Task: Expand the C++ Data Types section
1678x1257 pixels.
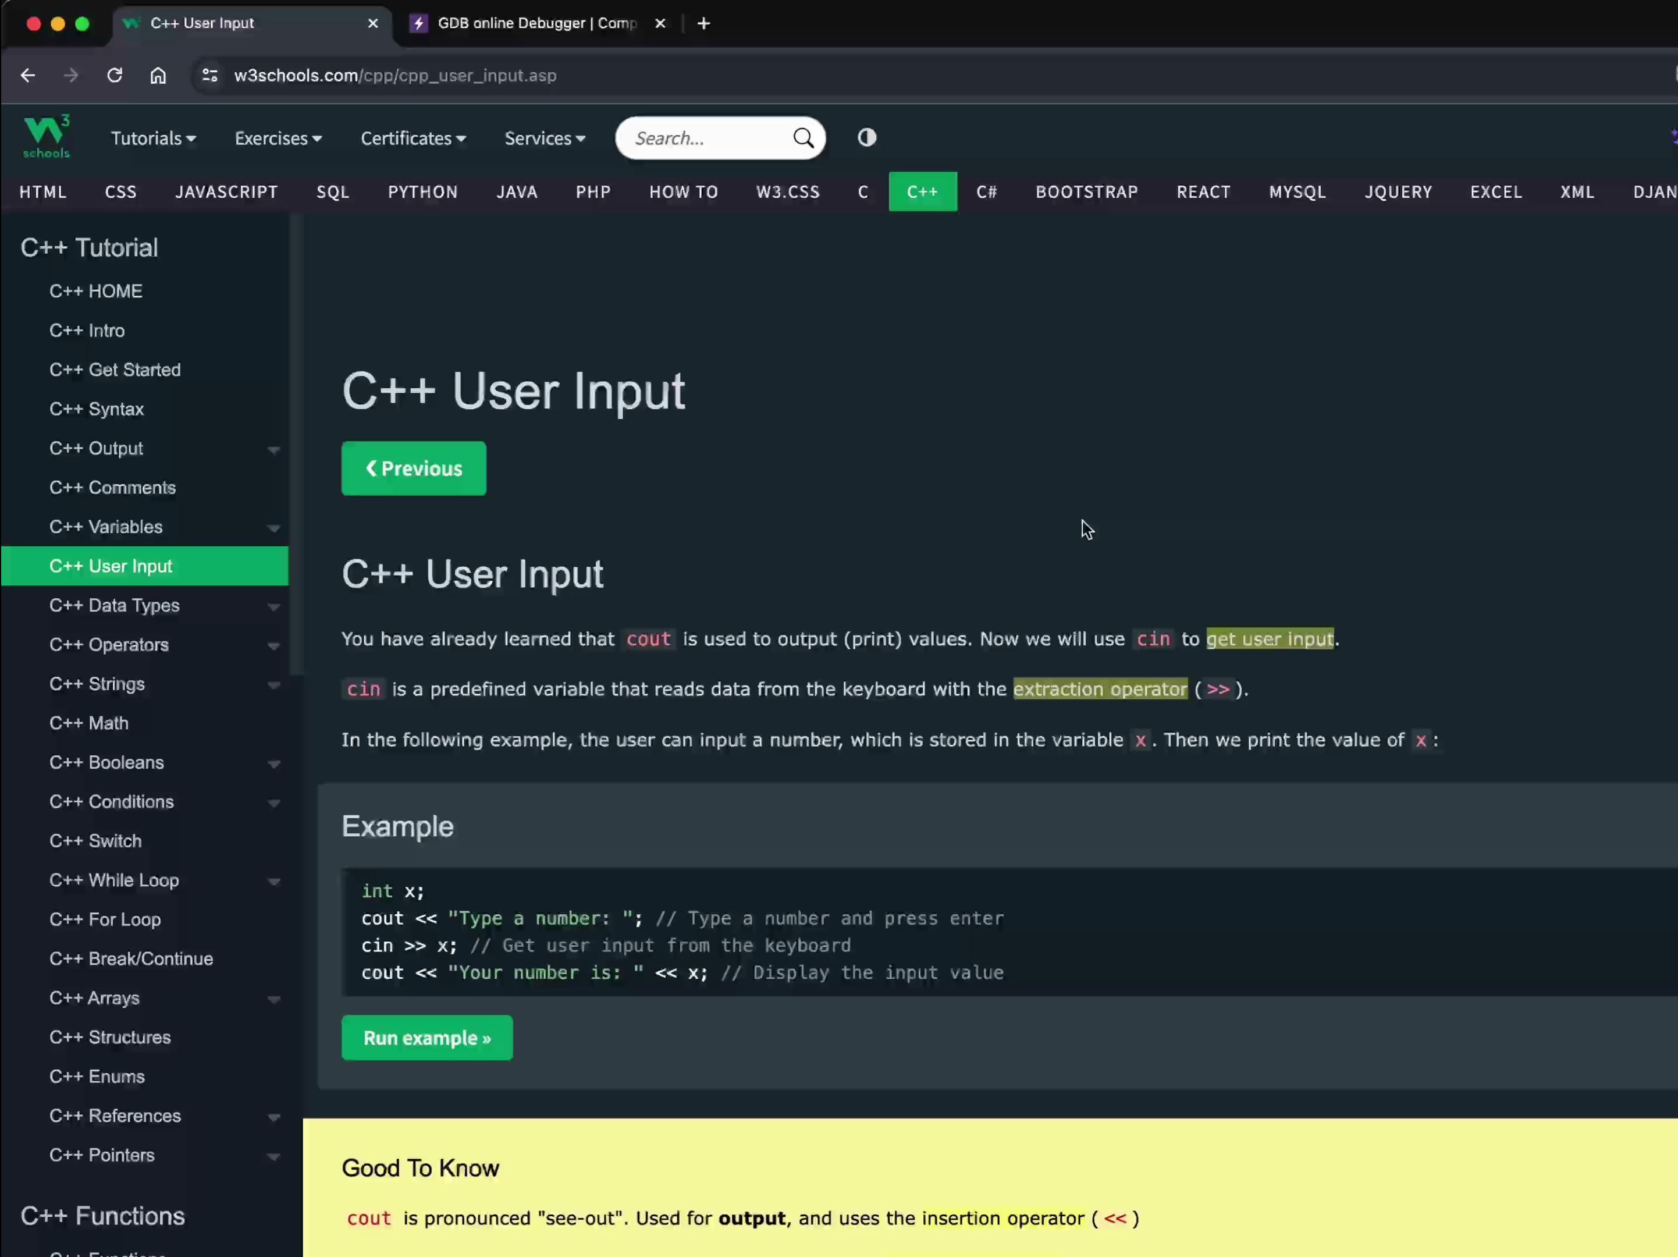Action: click(274, 606)
